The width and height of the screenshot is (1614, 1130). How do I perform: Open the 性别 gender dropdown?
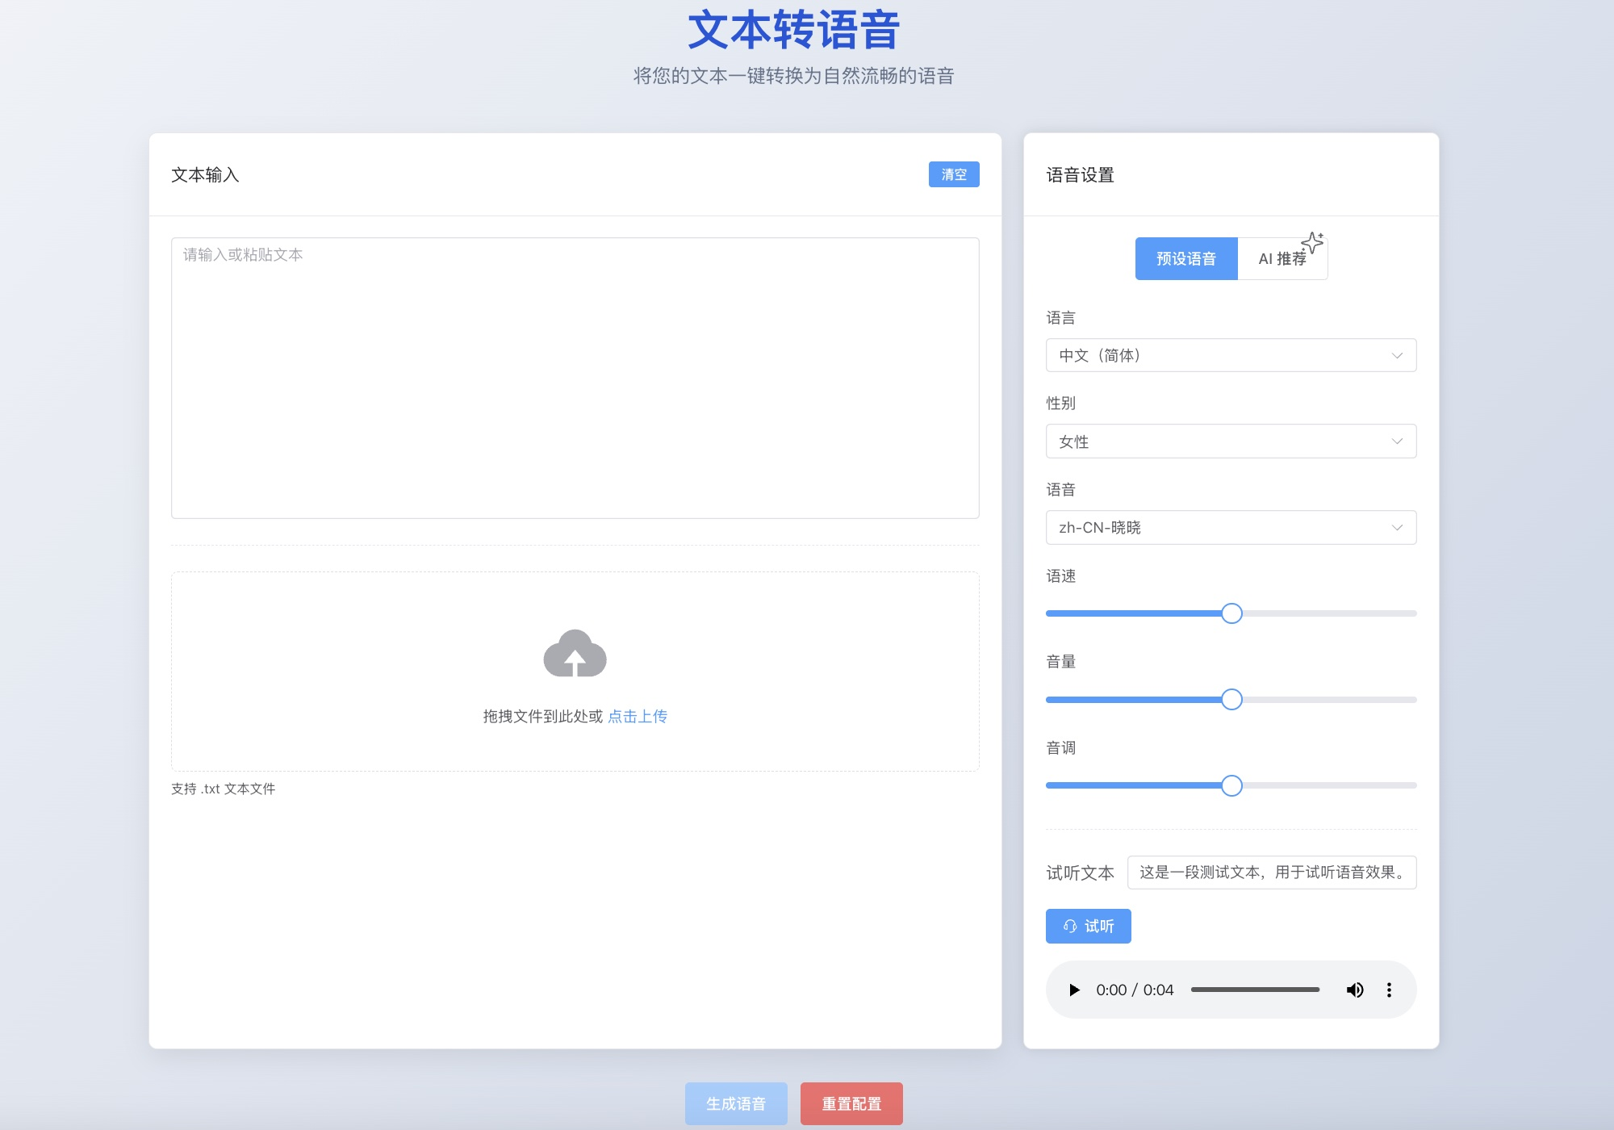(1231, 442)
